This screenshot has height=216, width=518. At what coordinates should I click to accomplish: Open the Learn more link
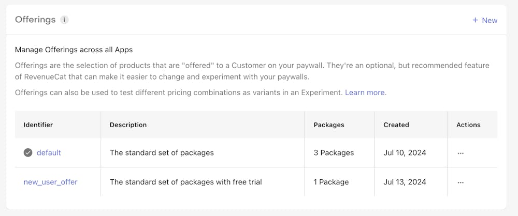point(365,92)
